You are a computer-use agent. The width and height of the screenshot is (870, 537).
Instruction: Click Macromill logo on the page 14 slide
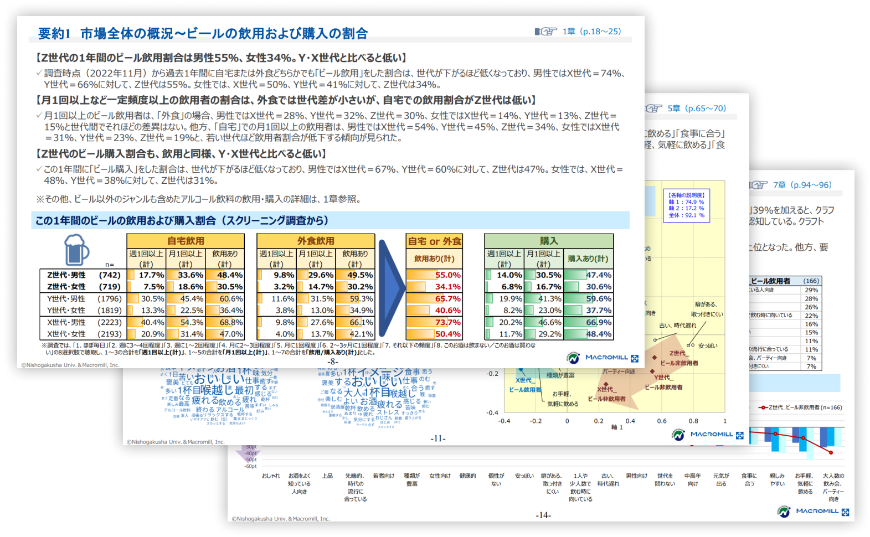click(x=812, y=512)
